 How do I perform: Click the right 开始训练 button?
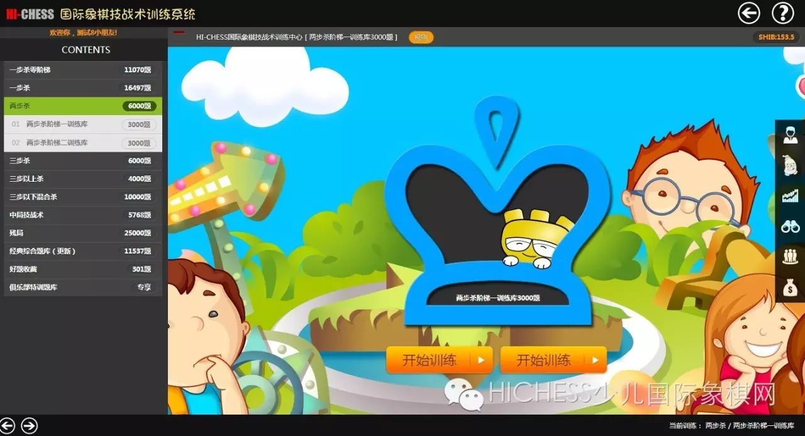coord(553,360)
